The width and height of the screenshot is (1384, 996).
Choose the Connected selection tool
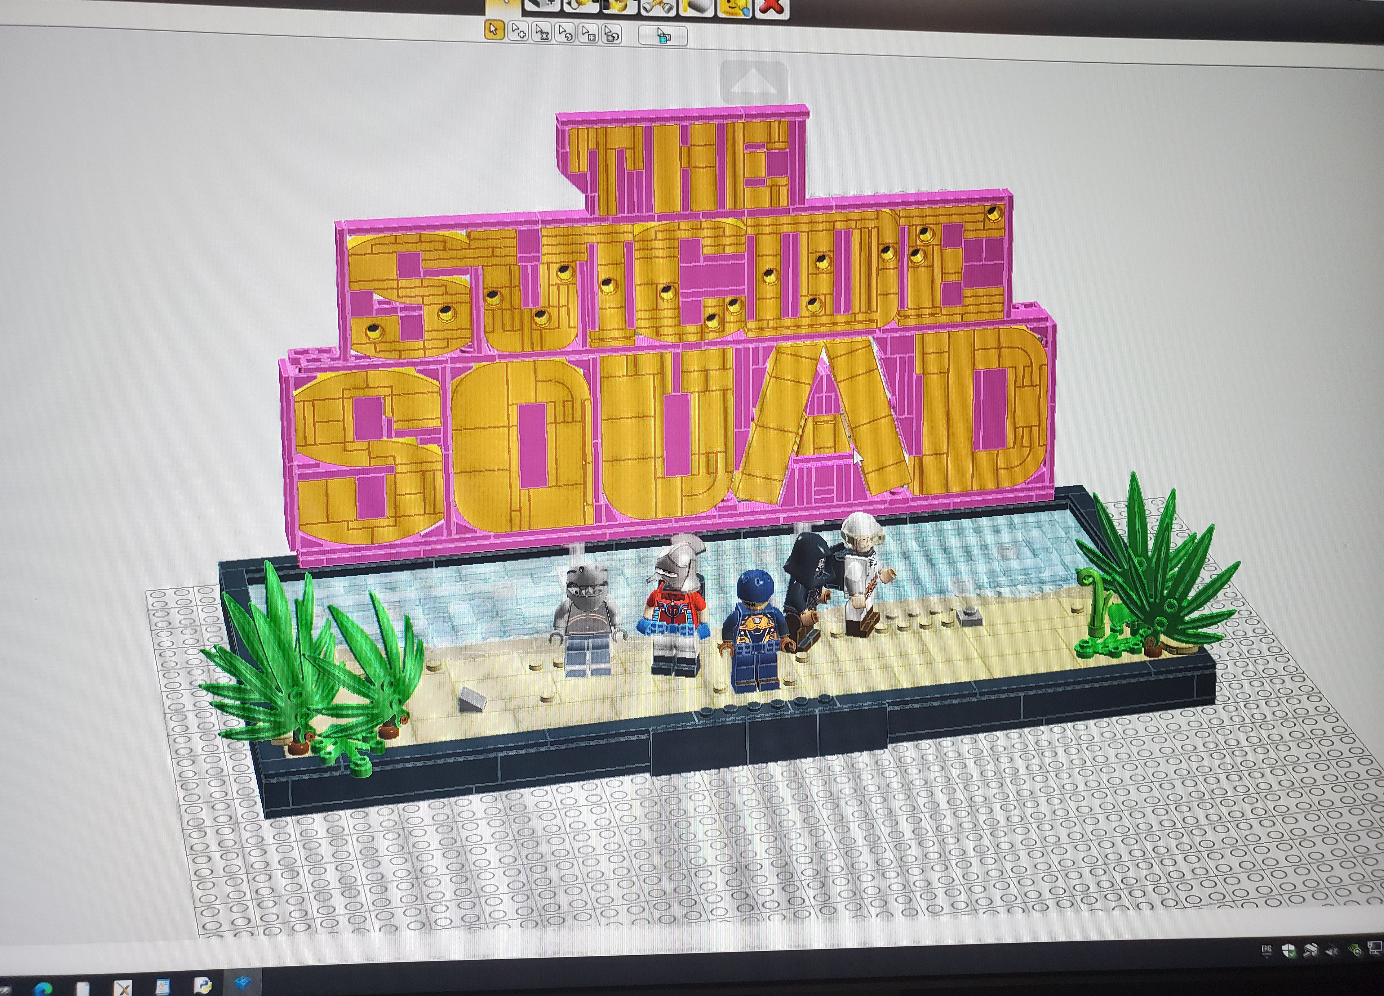coord(541,32)
